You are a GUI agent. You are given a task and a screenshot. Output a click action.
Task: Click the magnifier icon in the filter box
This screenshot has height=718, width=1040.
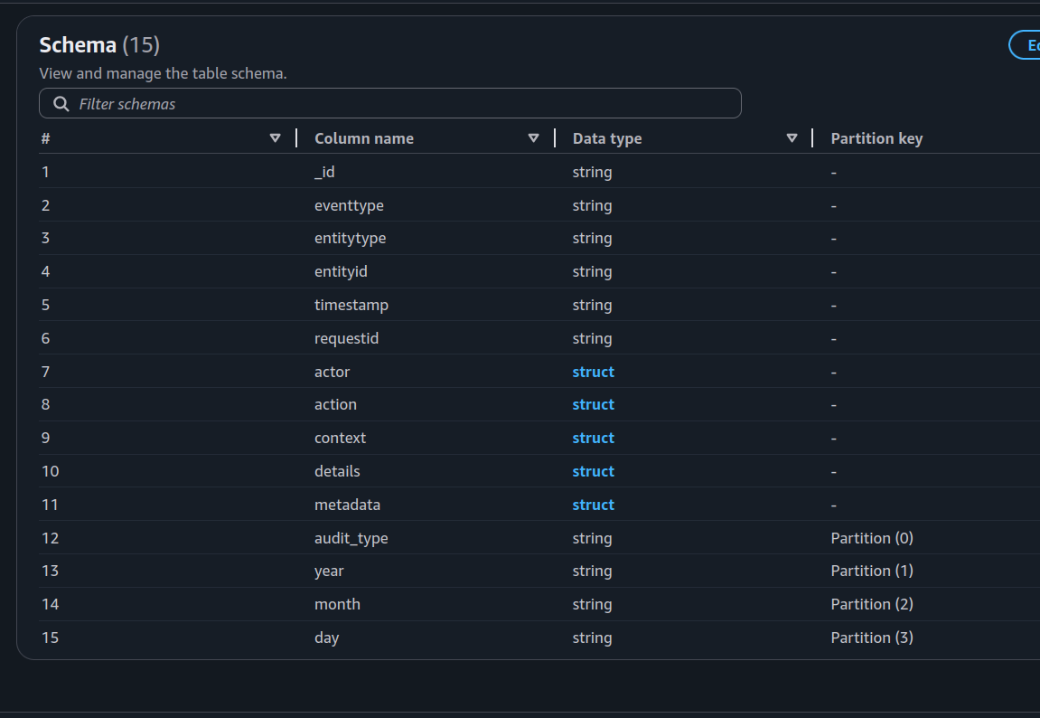coord(61,104)
